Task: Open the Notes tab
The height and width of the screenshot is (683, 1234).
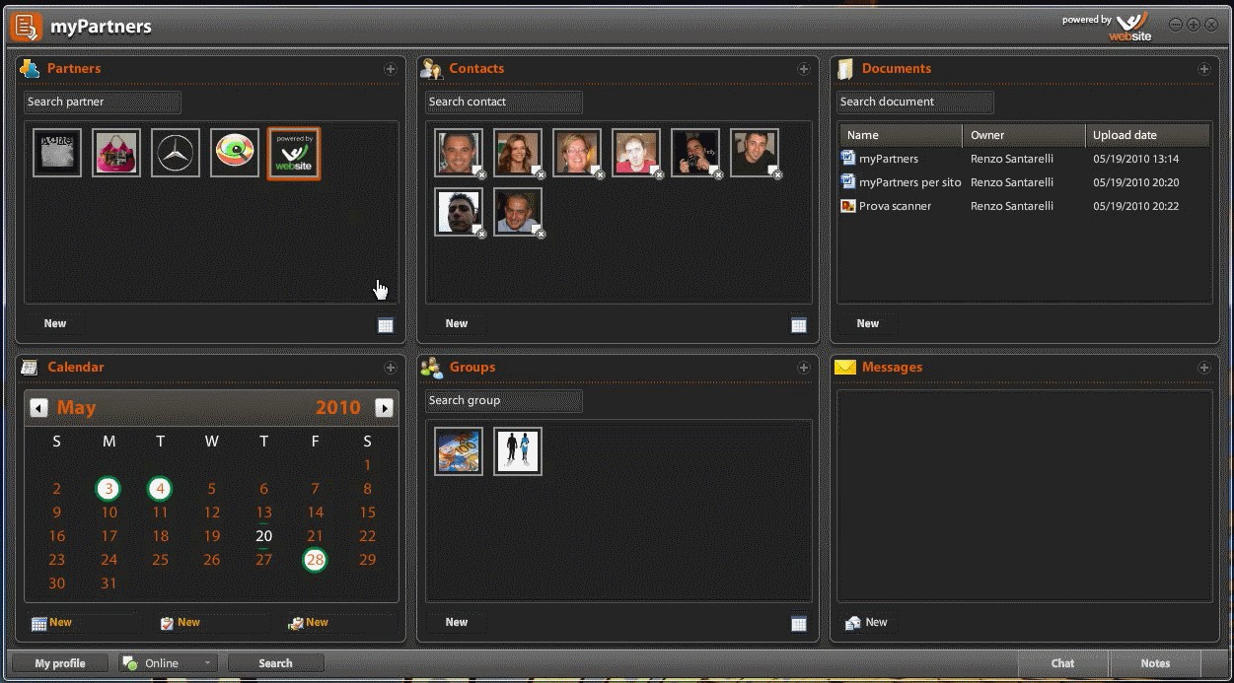Action: click(1155, 663)
